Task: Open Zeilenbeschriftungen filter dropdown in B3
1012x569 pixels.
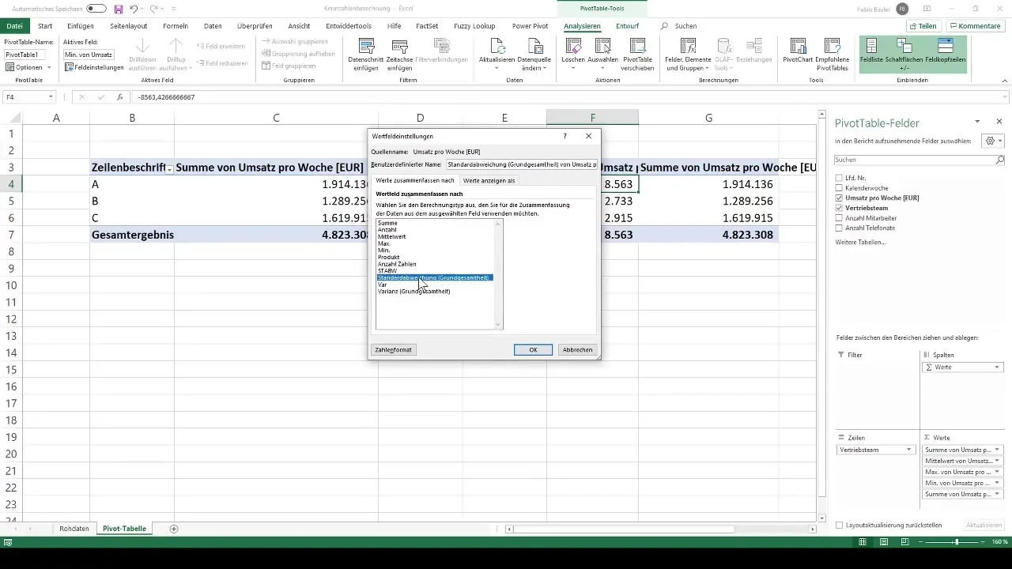Action: pyautogui.click(x=168, y=168)
